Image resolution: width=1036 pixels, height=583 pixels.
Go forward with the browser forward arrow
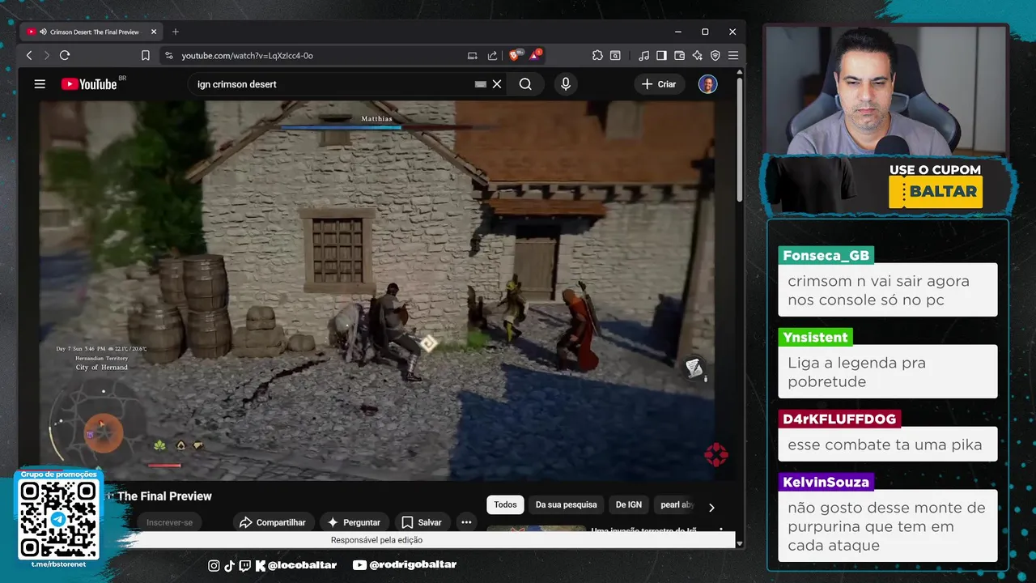click(x=46, y=55)
